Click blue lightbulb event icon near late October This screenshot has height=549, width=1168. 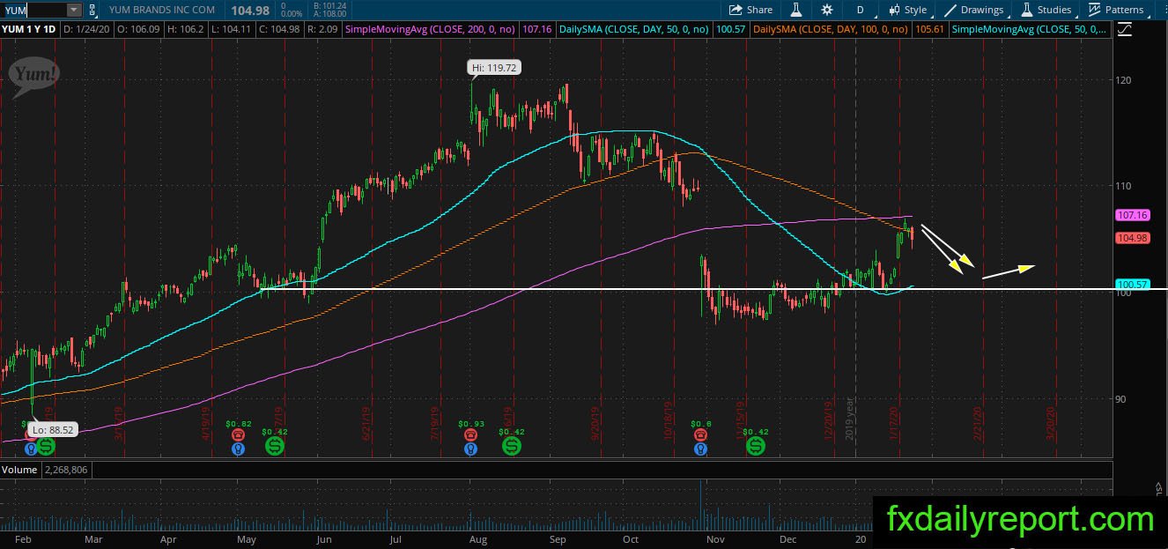pyautogui.click(x=700, y=449)
